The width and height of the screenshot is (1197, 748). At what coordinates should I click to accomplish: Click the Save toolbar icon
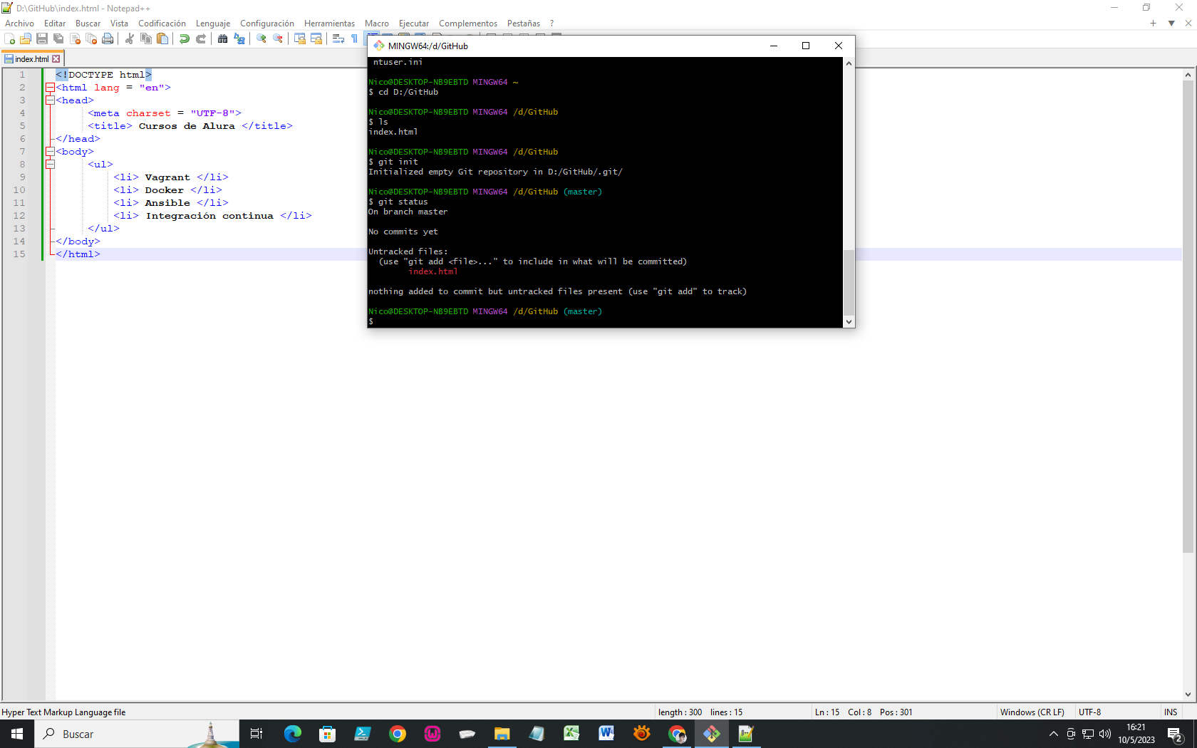click(x=42, y=38)
